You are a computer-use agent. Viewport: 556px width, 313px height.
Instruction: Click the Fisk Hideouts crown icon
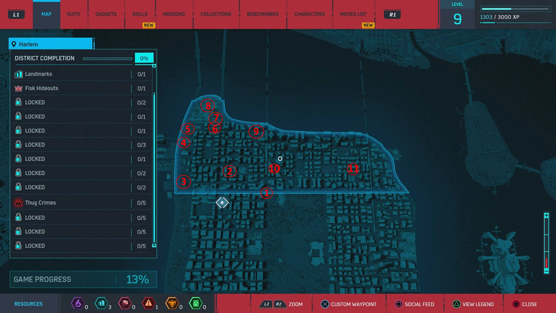[18, 88]
